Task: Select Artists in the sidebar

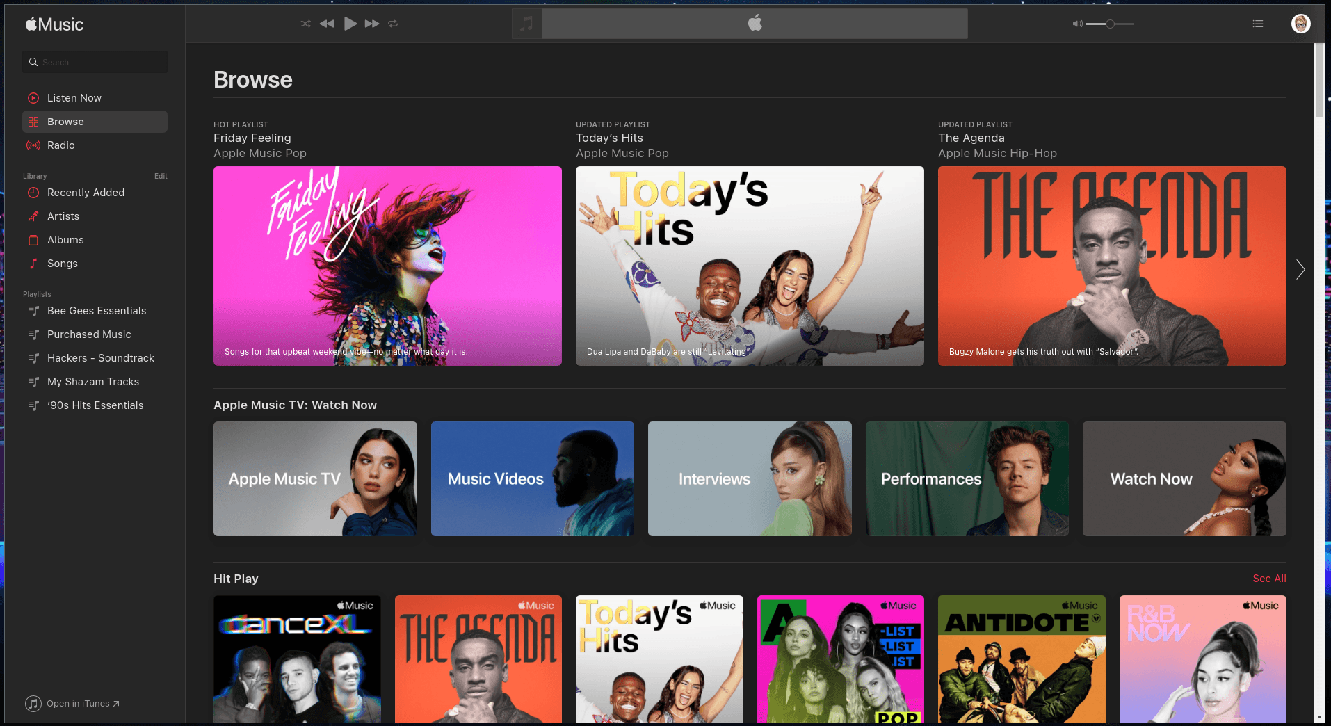Action: click(x=63, y=216)
